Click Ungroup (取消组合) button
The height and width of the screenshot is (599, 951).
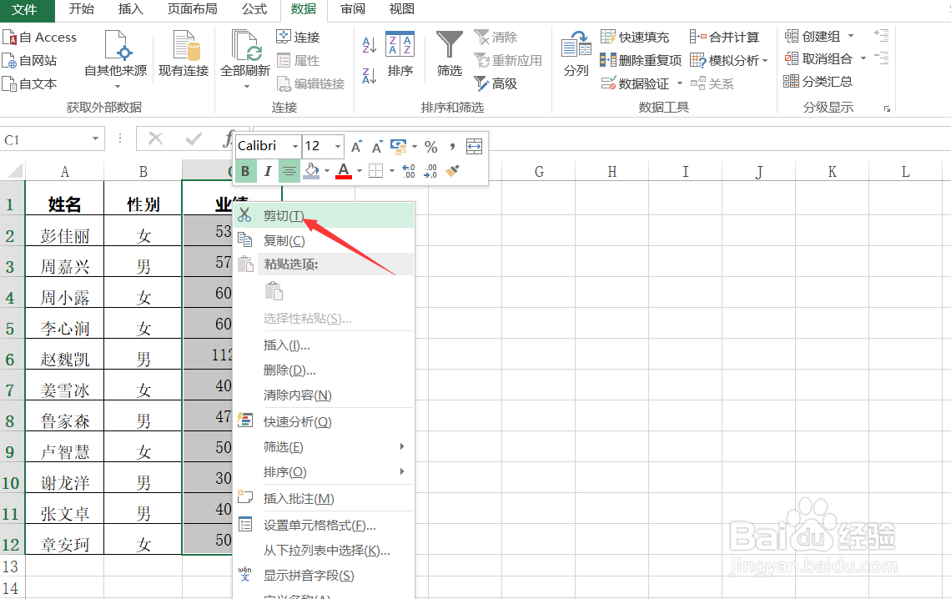click(818, 58)
